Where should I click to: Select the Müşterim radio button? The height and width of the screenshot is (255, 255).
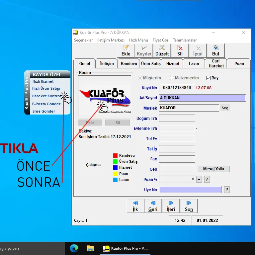coord(140,78)
